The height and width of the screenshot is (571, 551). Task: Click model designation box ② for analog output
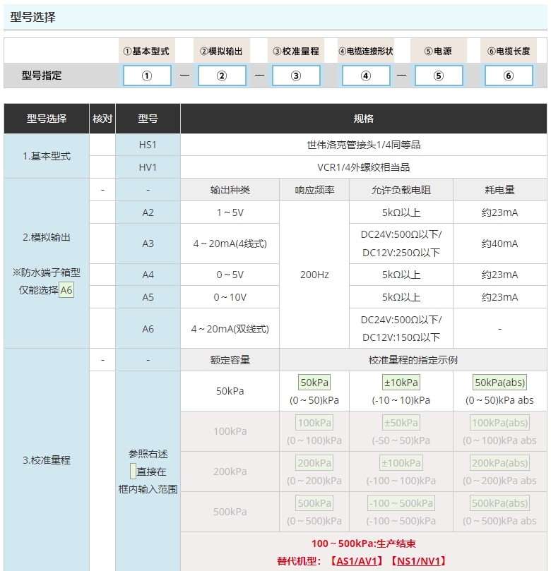point(222,76)
